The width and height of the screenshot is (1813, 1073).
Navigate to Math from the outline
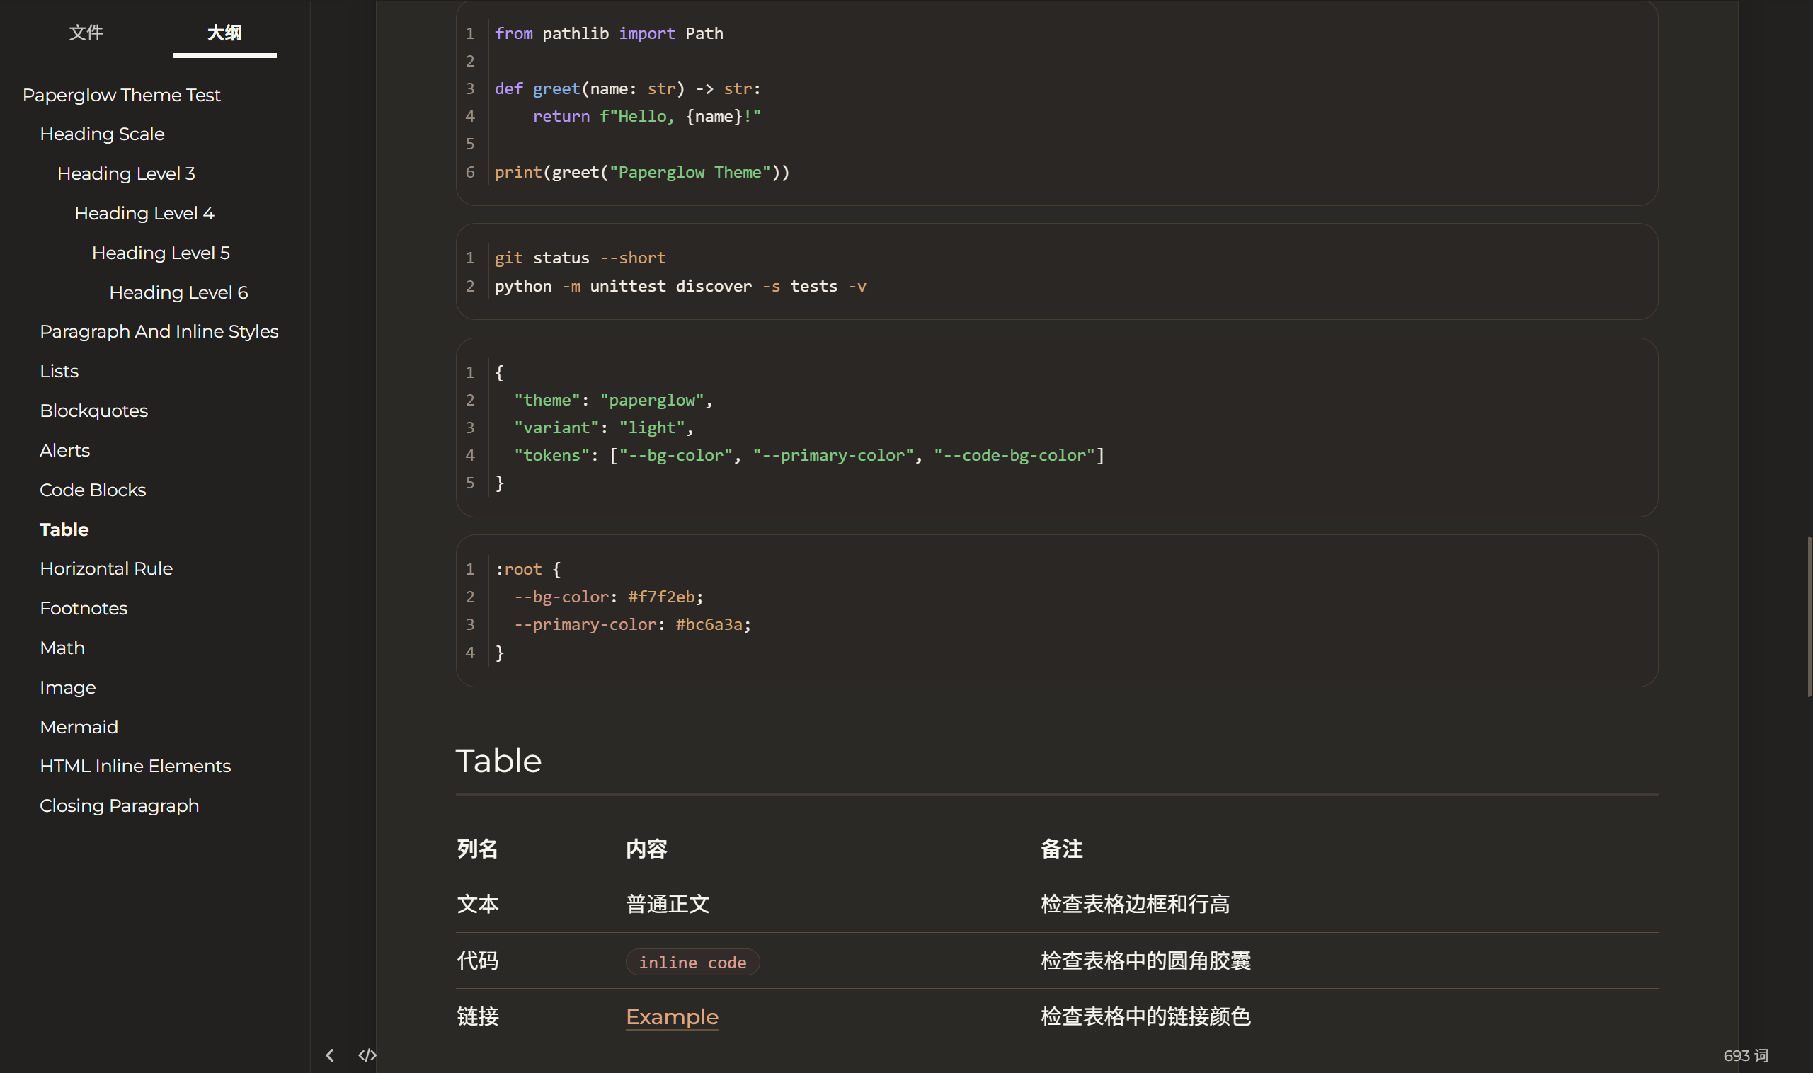pos(62,647)
